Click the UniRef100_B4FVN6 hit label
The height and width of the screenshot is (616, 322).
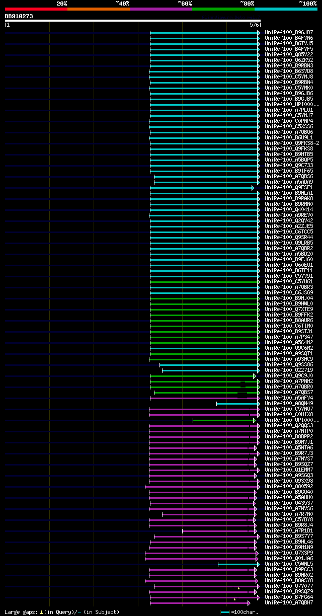[289, 38]
